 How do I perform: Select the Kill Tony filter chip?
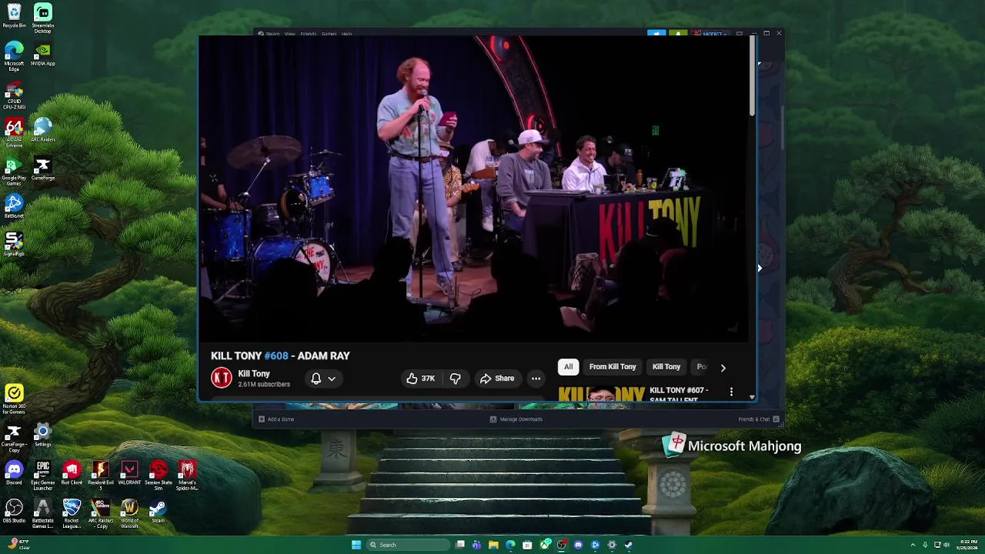pyautogui.click(x=666, y=367)
